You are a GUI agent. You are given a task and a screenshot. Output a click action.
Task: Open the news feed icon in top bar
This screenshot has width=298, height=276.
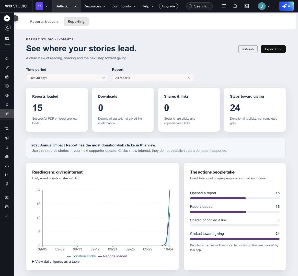246,6
